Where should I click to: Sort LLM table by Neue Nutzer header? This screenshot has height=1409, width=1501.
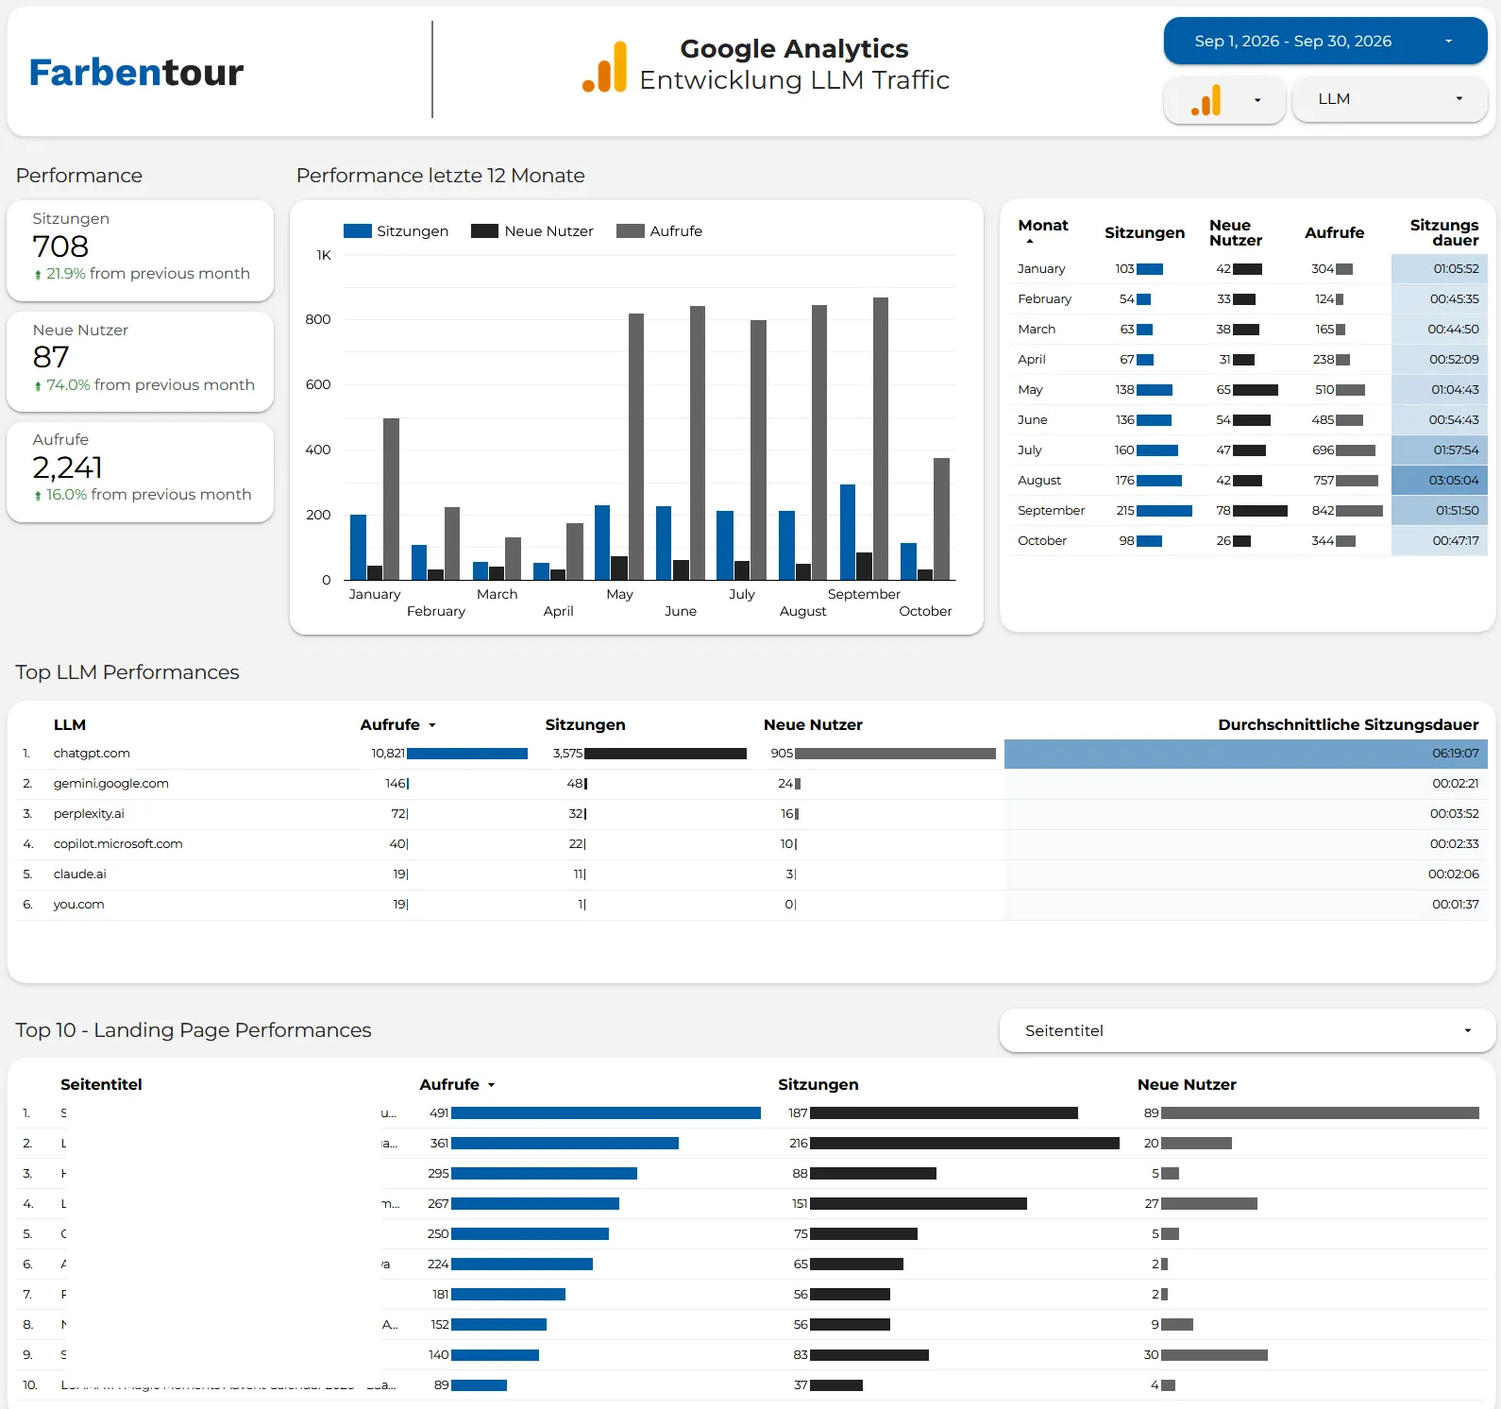[x=813, y=724]
